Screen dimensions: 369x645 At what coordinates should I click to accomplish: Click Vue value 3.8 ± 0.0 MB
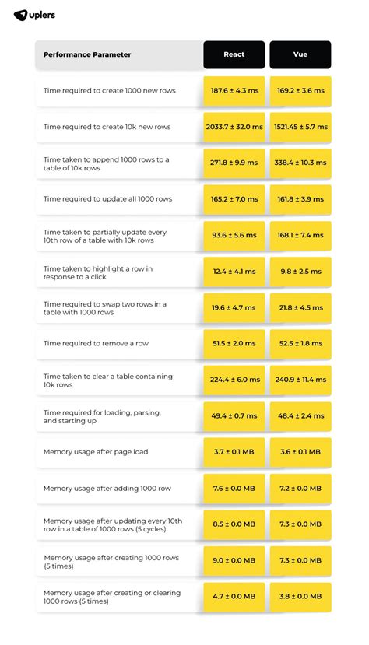300,596
